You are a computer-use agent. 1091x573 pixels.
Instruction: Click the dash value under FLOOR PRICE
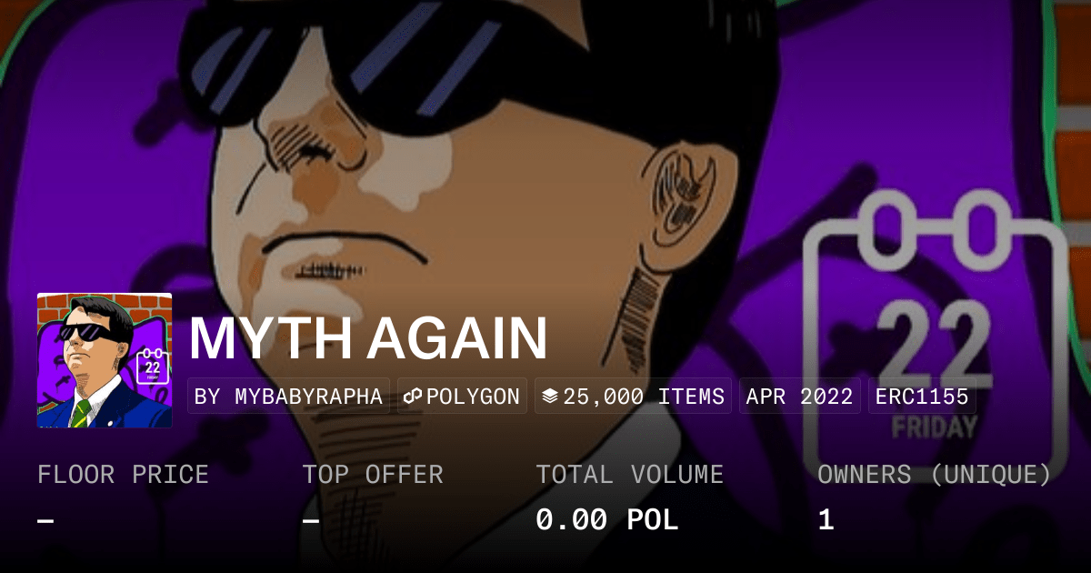[45, 520]
